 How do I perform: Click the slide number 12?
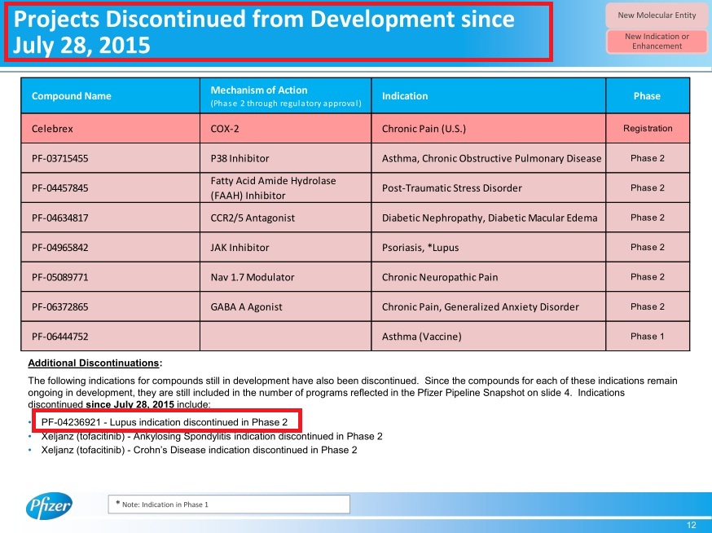click(691, 526)
